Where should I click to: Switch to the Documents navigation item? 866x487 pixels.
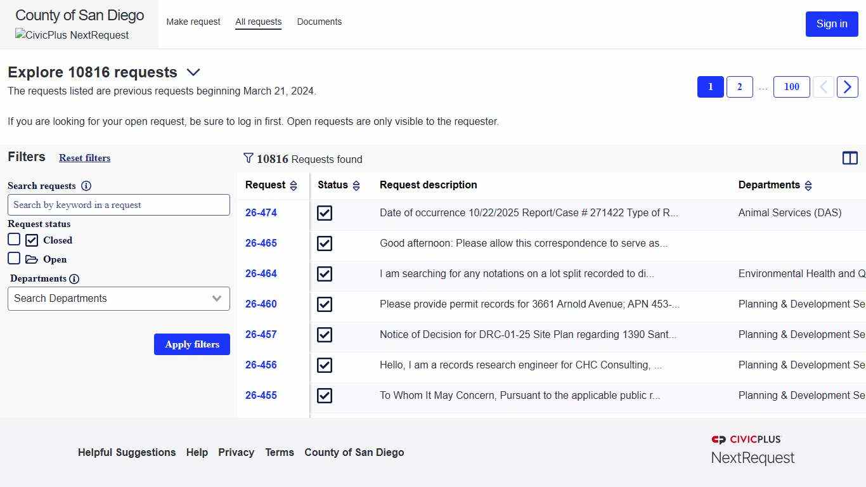319,22
